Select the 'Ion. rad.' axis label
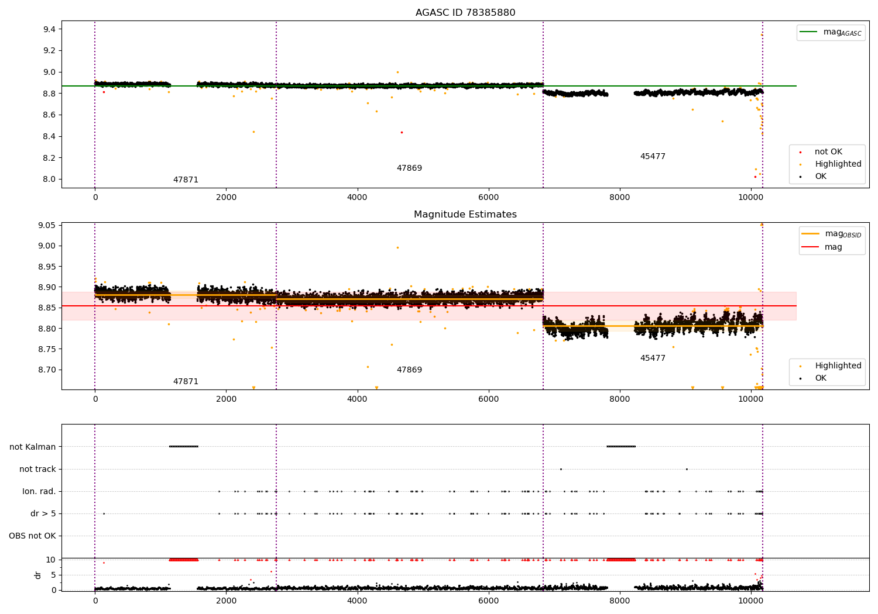The image size is (878, 614). (x=39, y=492)
